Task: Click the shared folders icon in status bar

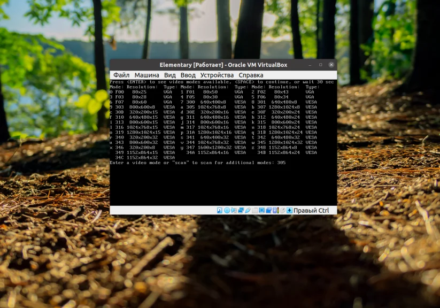Action: [x=255, y=210]
